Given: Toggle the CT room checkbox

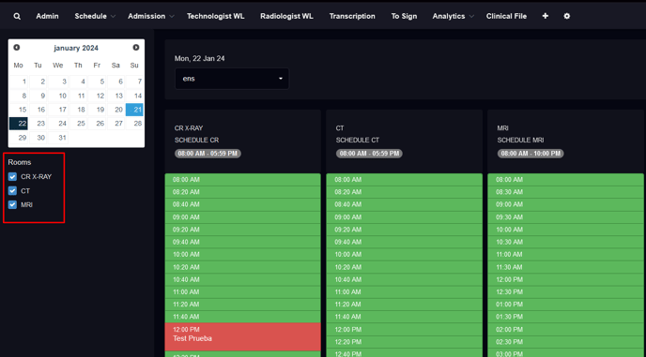Looking at the screenshot, I should (12, 191).
